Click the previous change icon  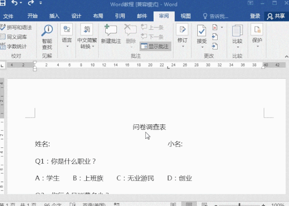point(215,37)
